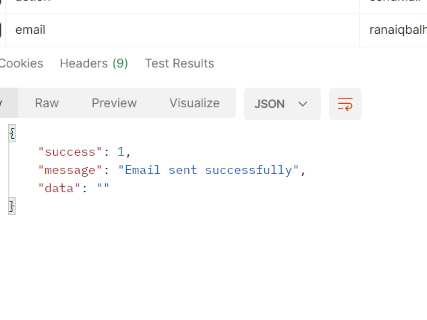Screen dimensions: 427x320
Task: Open the Cookies response tab
Action: [x=21, y=64]
